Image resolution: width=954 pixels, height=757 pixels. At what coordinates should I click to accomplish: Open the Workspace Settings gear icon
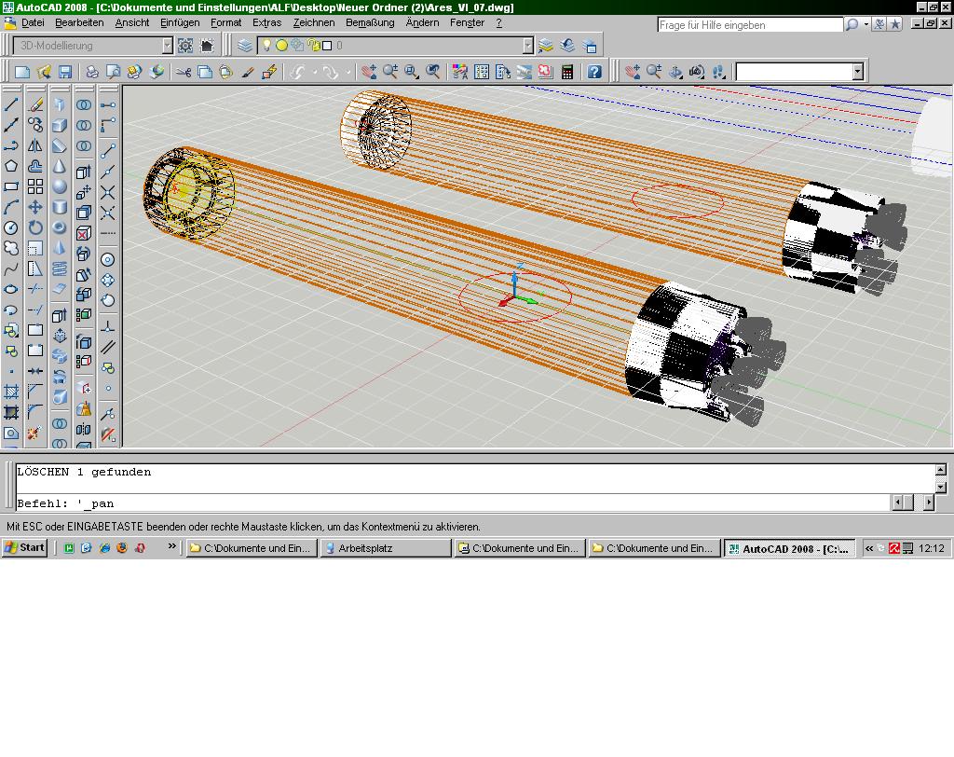(185, 46)
